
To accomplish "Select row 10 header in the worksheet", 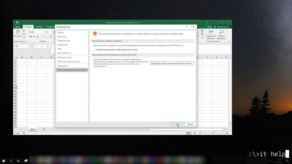I will pyautogui.click(x=15, y=87).
